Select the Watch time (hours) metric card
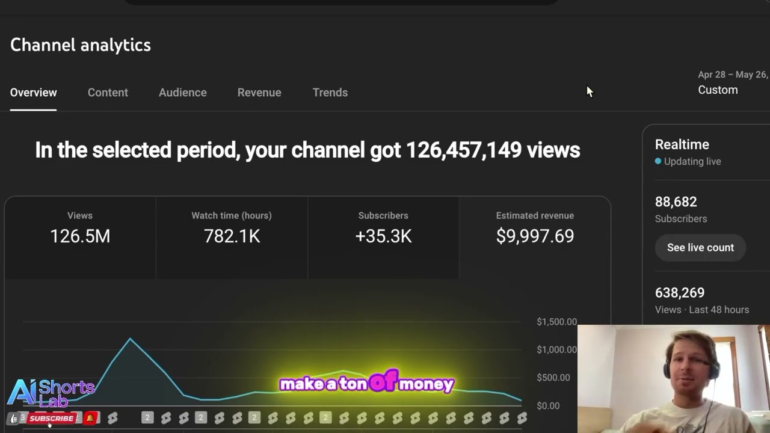Image resolution: width=770 pixels, height=433 pixels. tap(232, 238)
